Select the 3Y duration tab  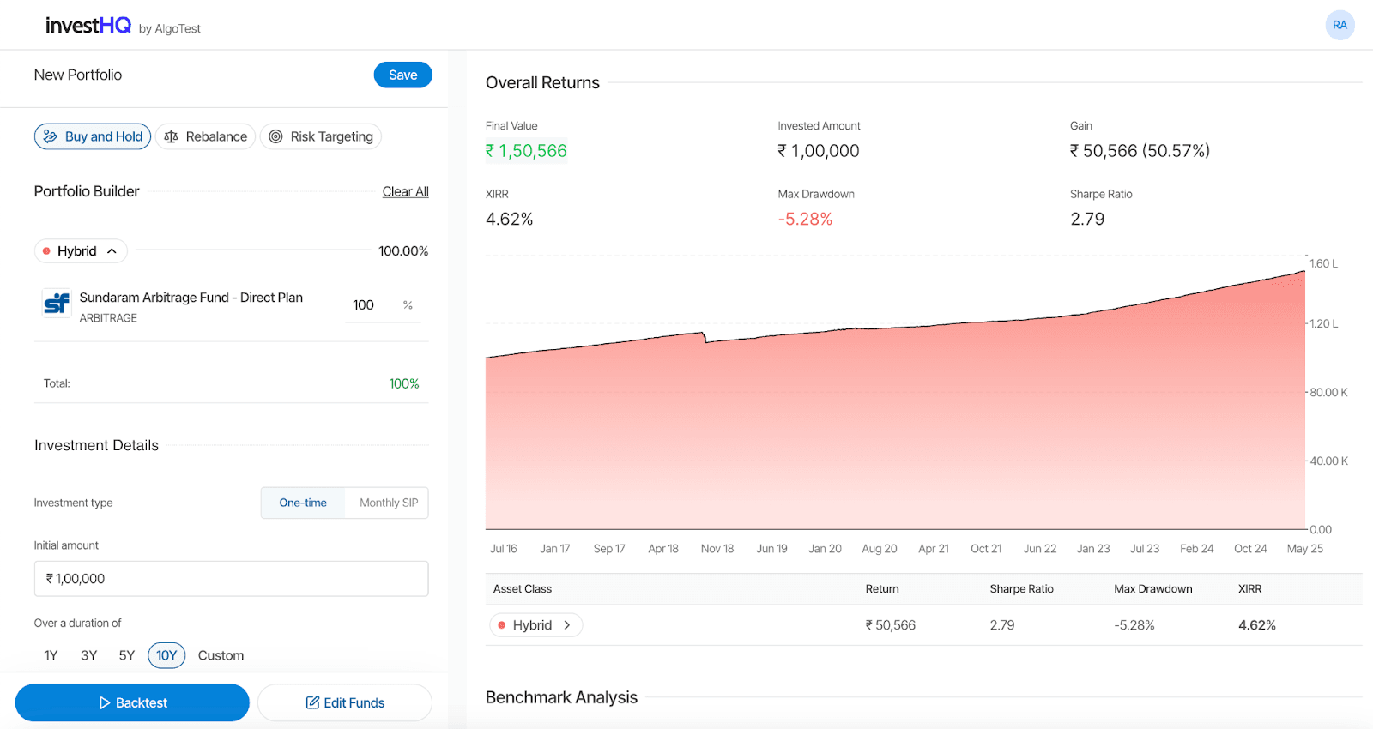[x=88, y=655]
